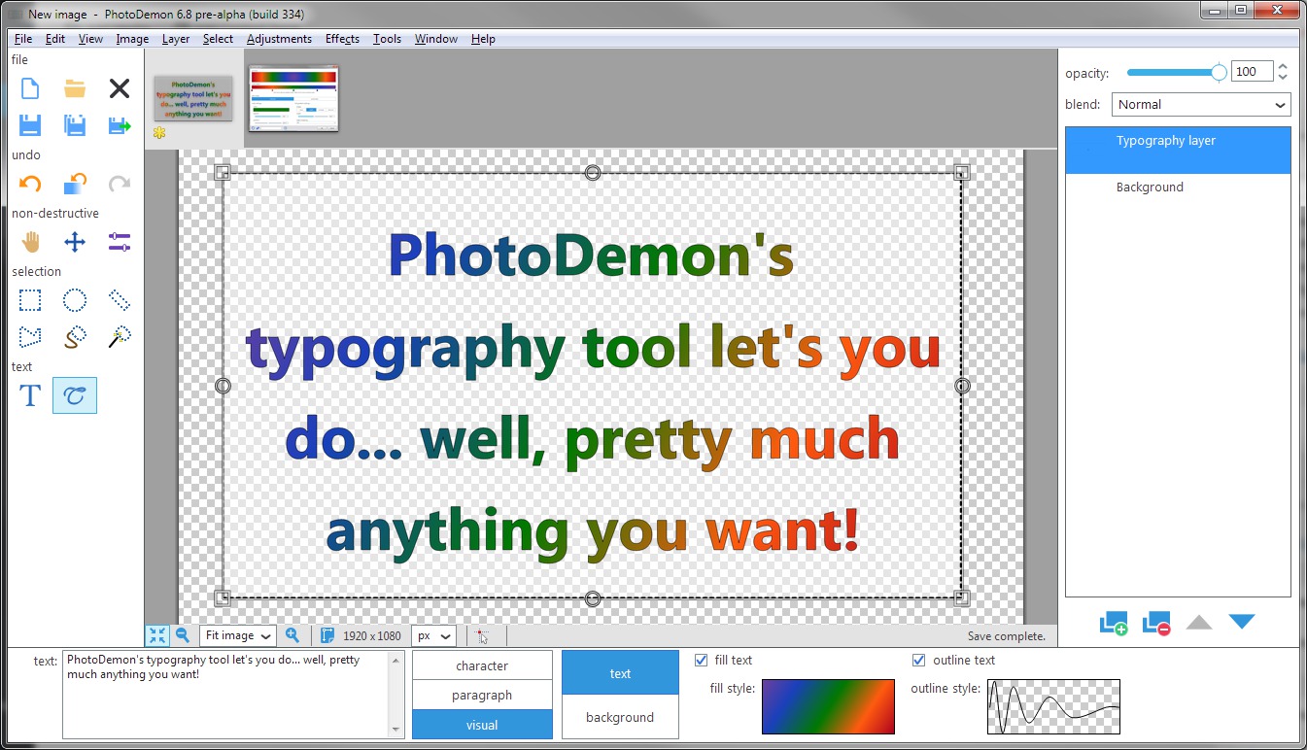The image size is (1307, 750).
Task: Select the magic wand selection tool
Action: pos(120,337)
